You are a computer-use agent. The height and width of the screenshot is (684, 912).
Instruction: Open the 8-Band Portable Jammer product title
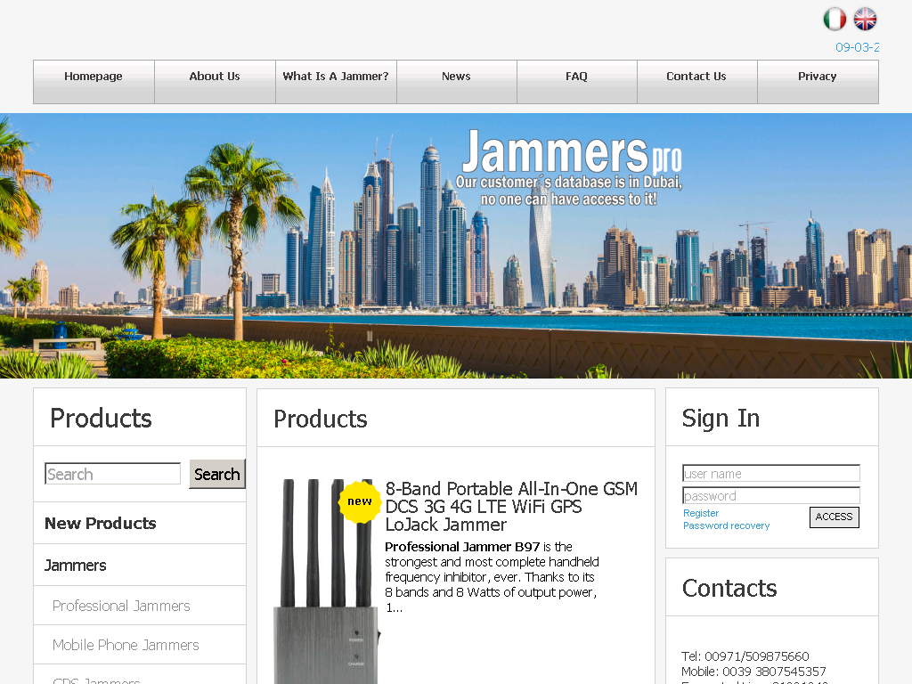coord(511,507)
